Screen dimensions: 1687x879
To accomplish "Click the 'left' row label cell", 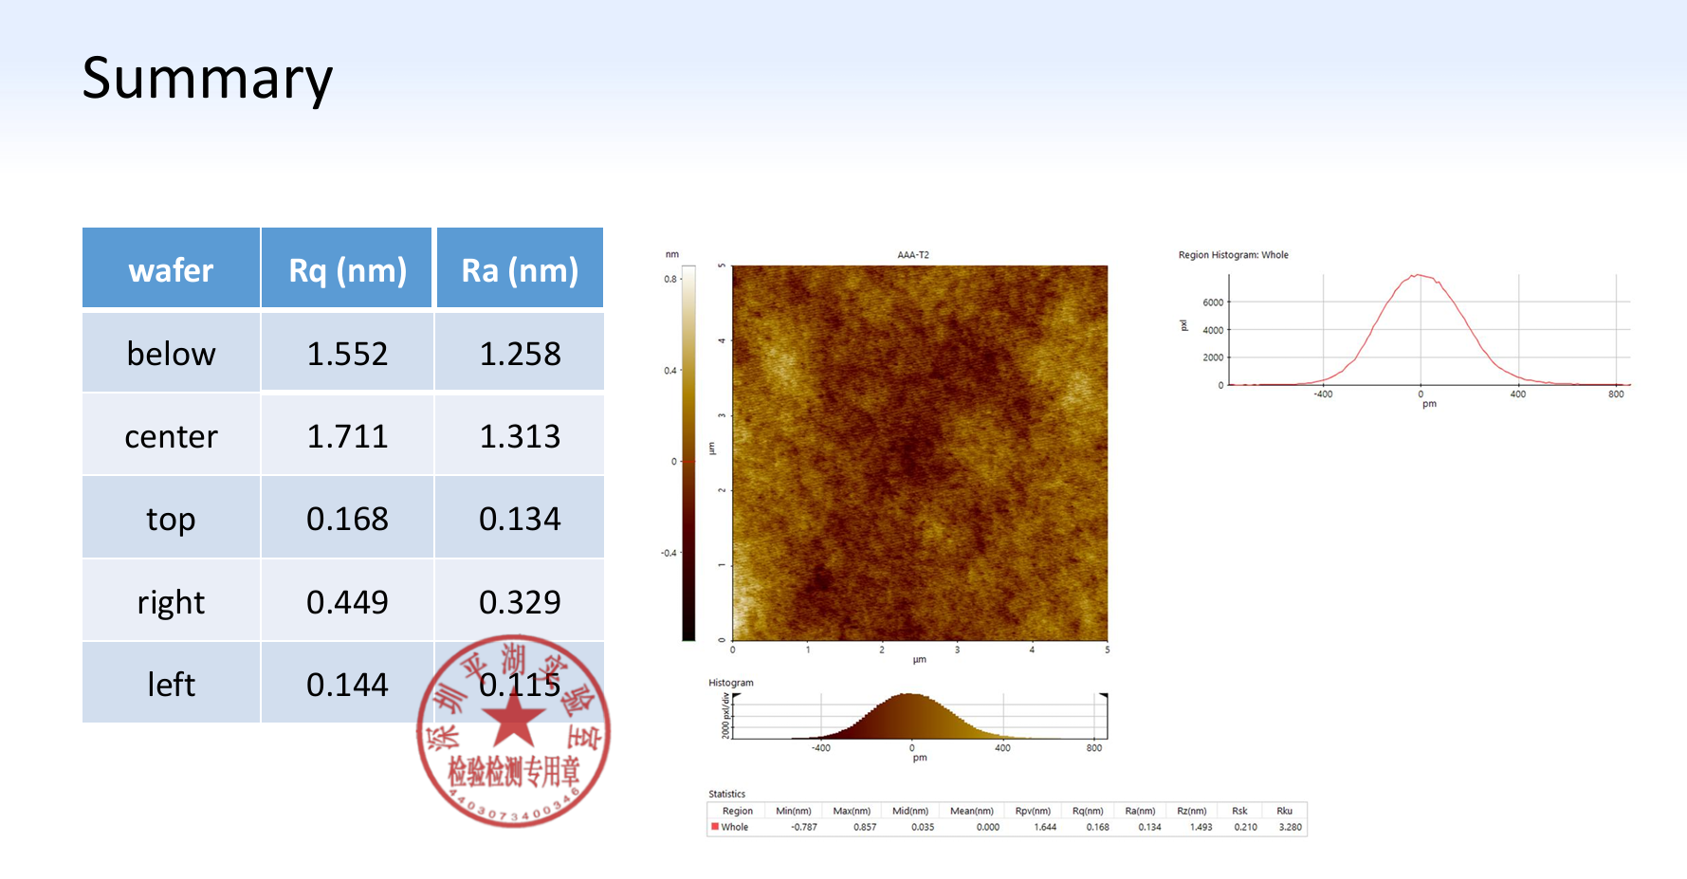I will coord(171,684).
